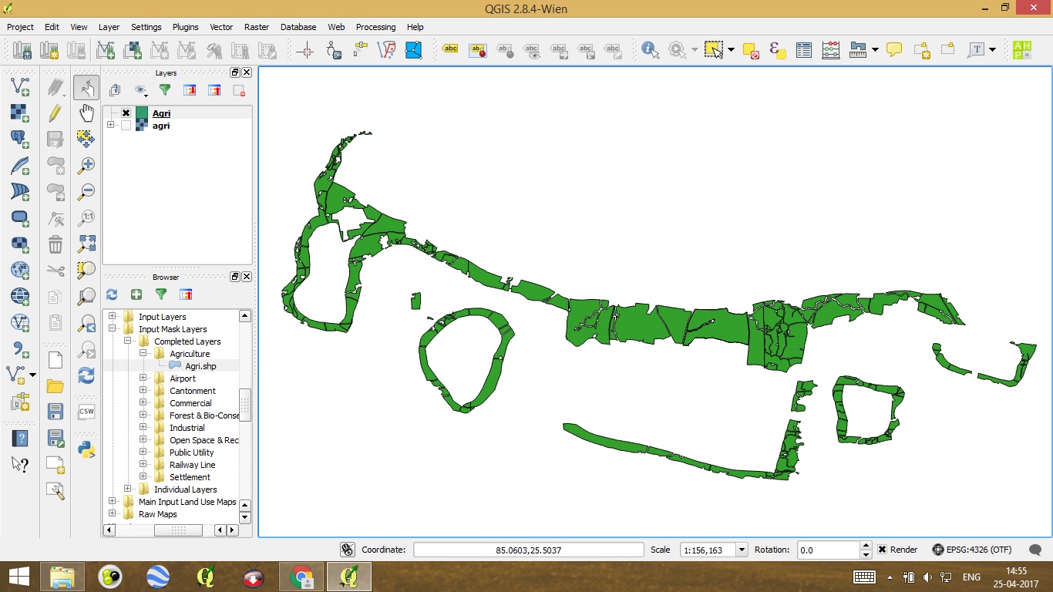Viewport: 1053px width, 592px height.
Task: Click the Identify Features tool
Action: [x=651, y=50]
